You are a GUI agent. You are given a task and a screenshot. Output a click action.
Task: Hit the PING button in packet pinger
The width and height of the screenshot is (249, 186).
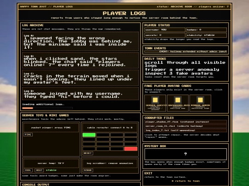click(28, 135)
